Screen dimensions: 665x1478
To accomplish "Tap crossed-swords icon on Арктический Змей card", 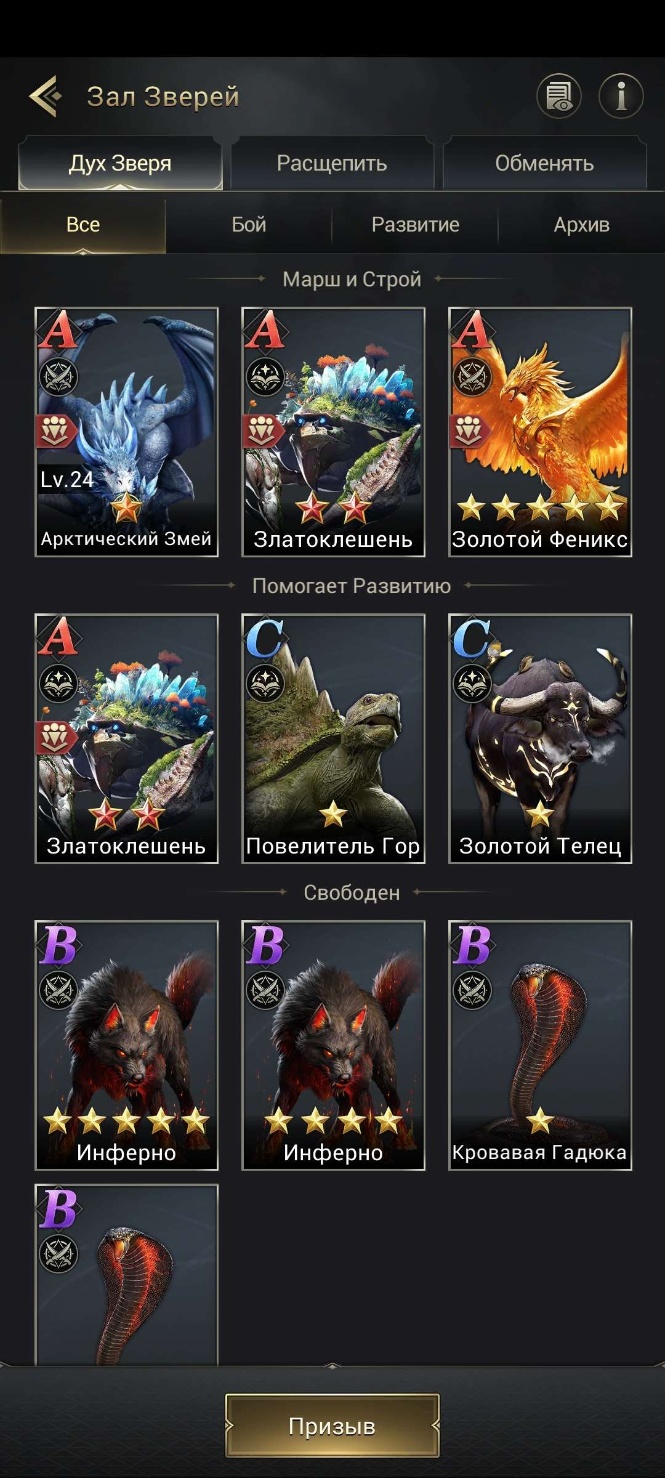I will point(59,376).
